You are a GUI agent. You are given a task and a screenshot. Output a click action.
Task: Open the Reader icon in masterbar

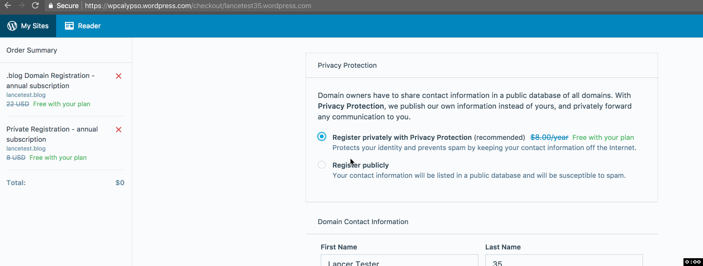click(x=69, y=26)
